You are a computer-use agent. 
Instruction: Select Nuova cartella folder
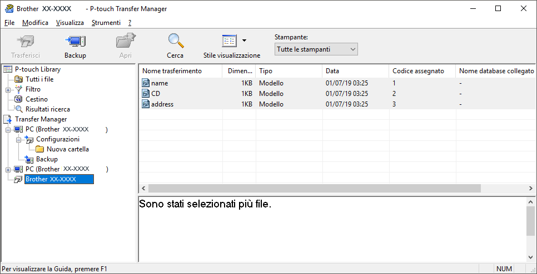click(x=68, y=149)
